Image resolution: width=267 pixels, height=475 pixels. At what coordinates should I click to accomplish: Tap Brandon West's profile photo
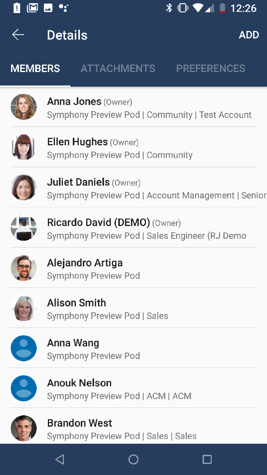click(24, 428)
